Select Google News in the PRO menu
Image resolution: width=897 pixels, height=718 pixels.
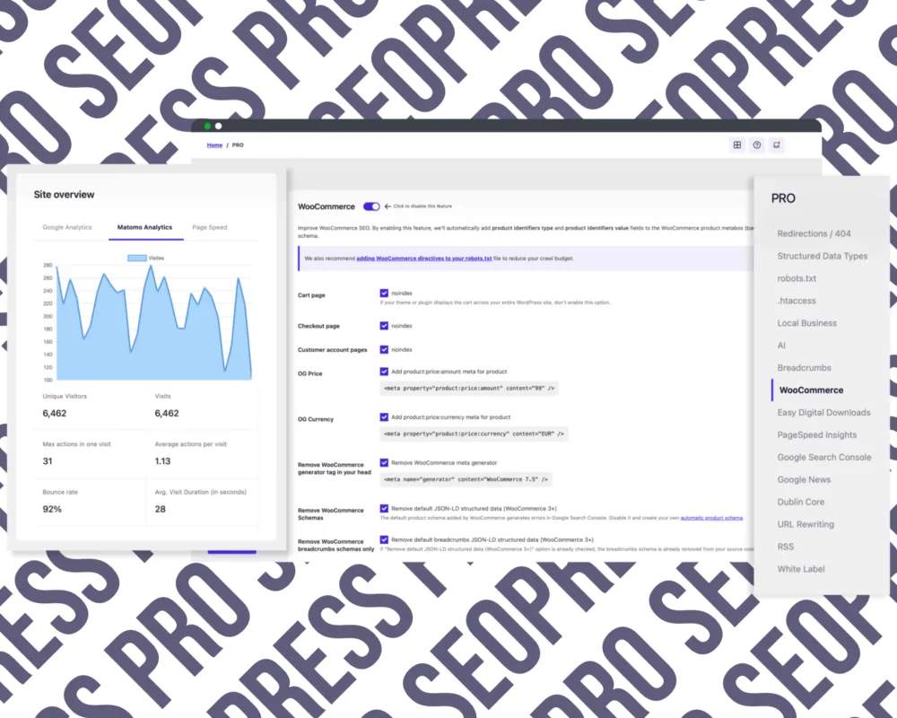pyautogui.click(x=804, y=479)
